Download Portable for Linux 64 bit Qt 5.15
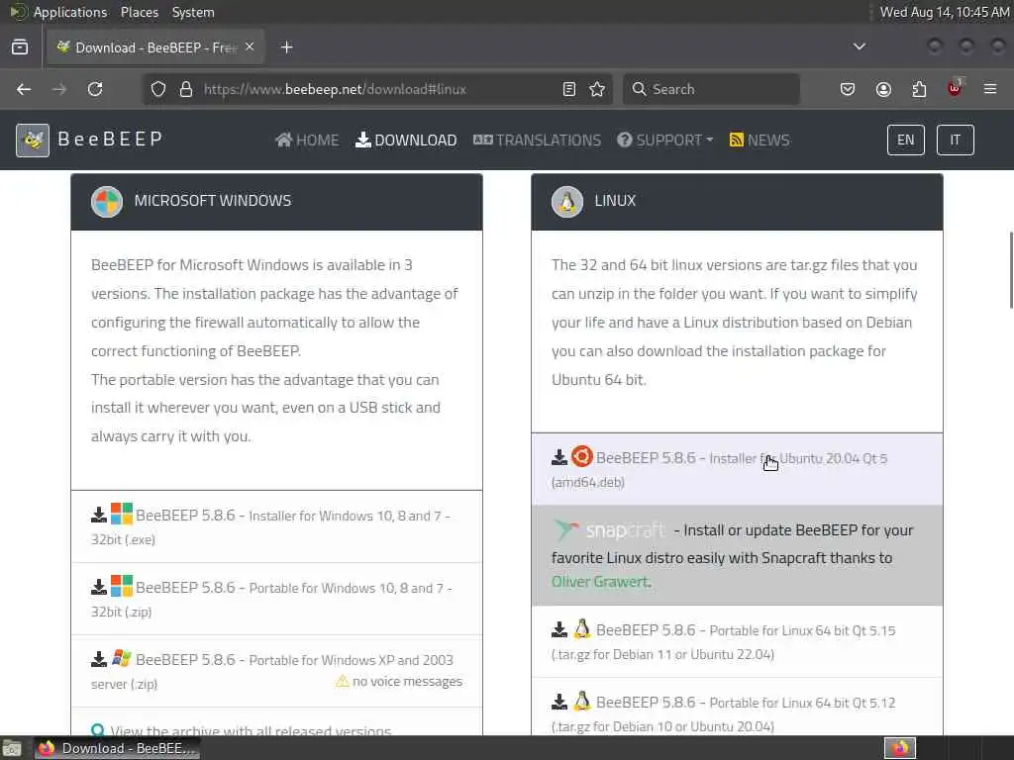1014x760 pixels. [x=737, y=641]
